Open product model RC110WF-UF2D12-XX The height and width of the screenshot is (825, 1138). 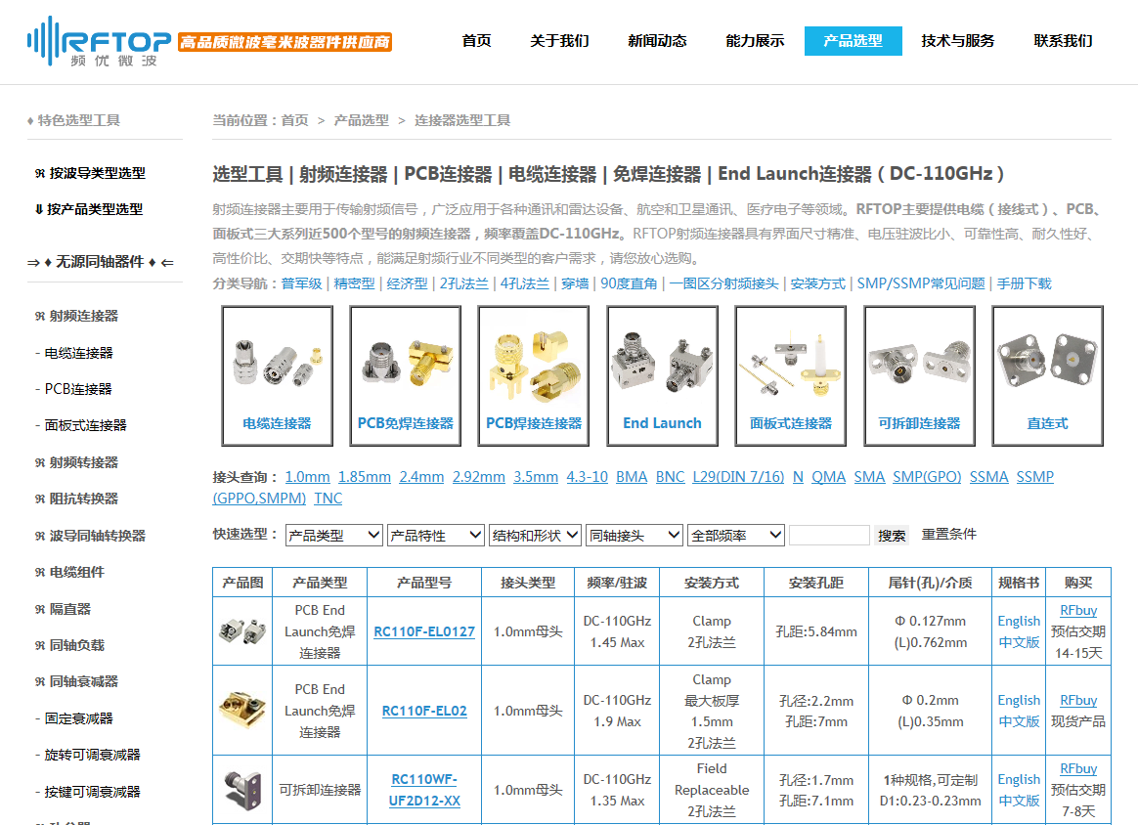coord(424,790)
